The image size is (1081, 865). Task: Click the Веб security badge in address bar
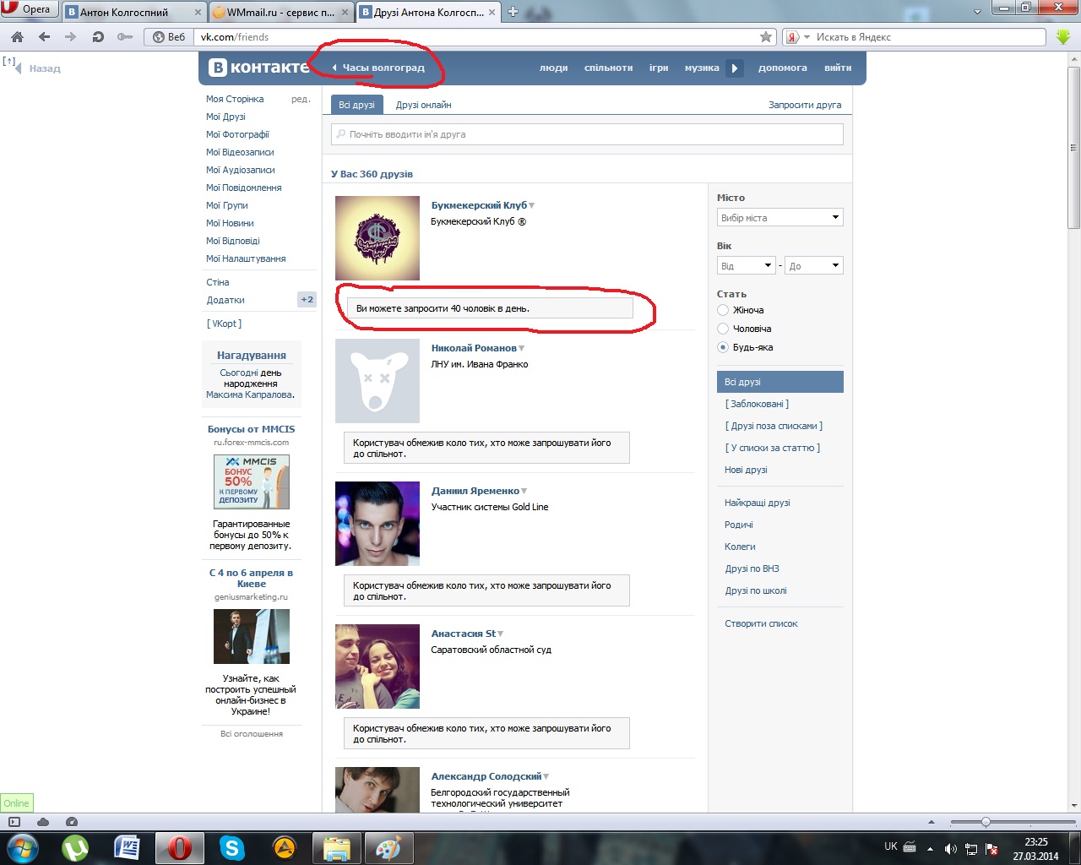coord(168,37)
